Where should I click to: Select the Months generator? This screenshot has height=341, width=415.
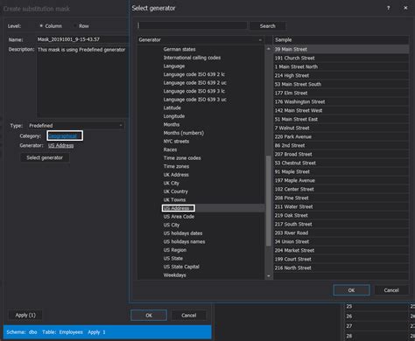click(172, 124)
